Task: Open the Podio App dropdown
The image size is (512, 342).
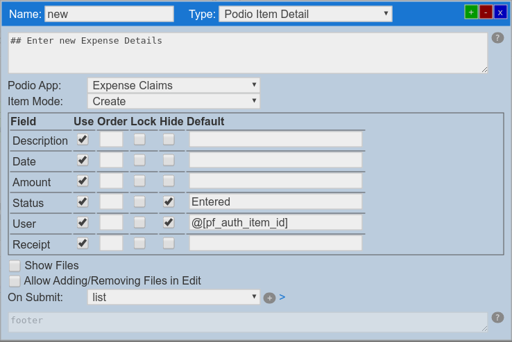Action: 173,85
